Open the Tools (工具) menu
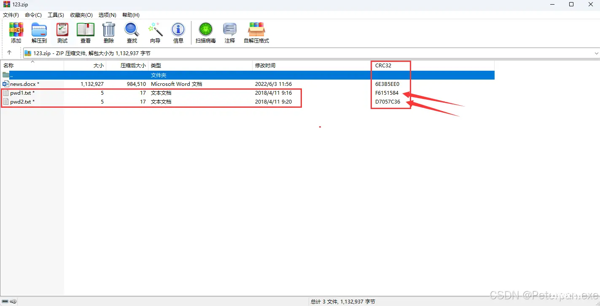 click(x=56, y=15)
